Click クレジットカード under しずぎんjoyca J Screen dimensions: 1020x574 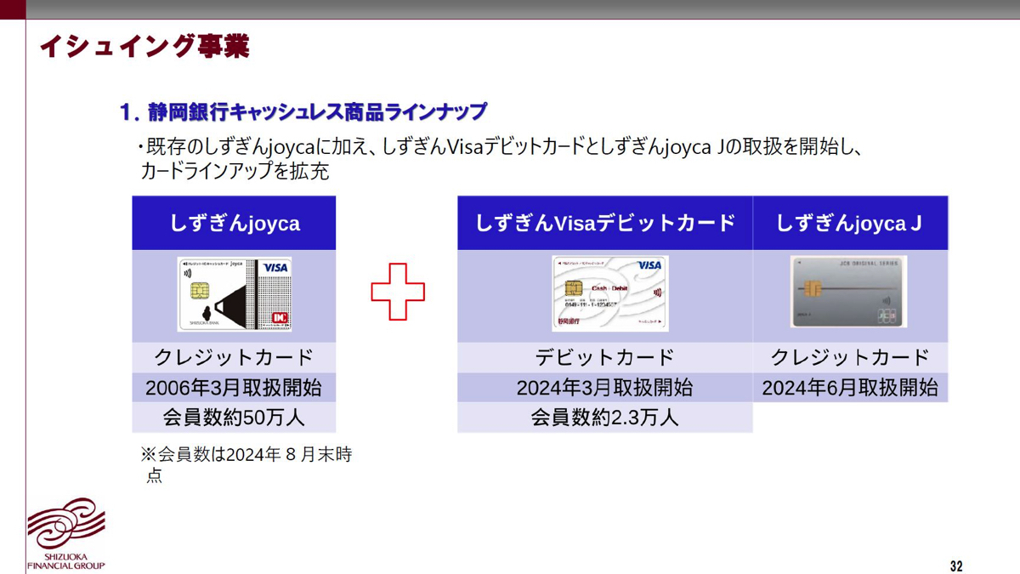click(850, 357)
